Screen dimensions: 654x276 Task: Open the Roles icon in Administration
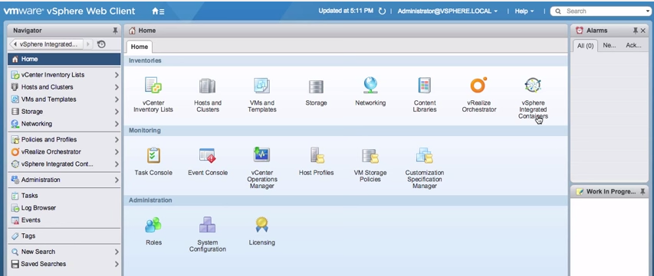(x=153, y=226)
